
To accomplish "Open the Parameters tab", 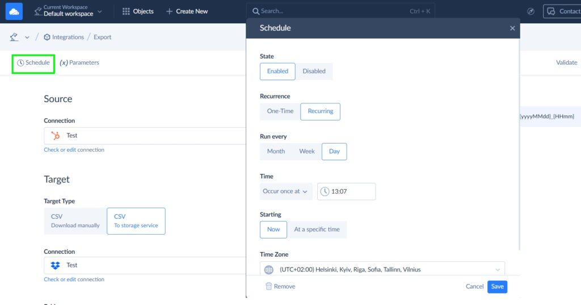I will point(79,62).
